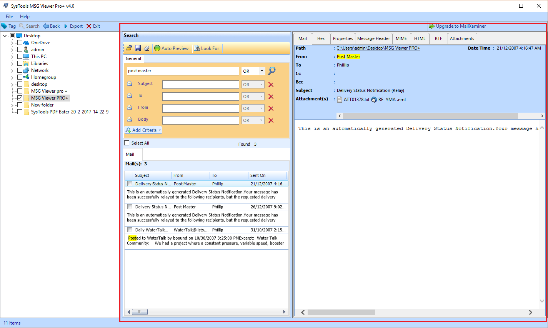The image size is (548, 328).
Task: Click the ATT01378.txt attachment icon
Action: (340, 100)
